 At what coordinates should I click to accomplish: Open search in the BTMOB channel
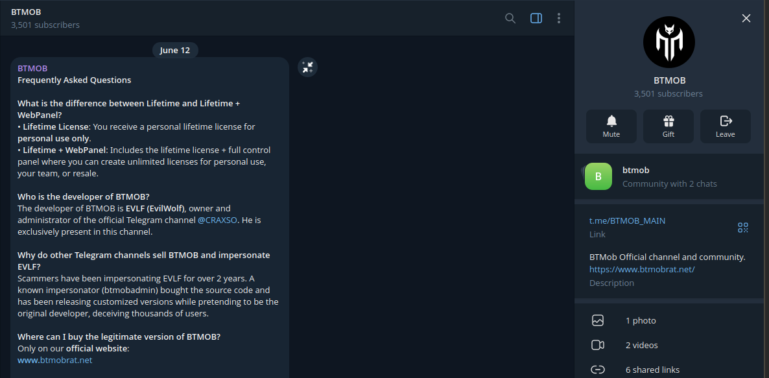click(x=510, y=18)
